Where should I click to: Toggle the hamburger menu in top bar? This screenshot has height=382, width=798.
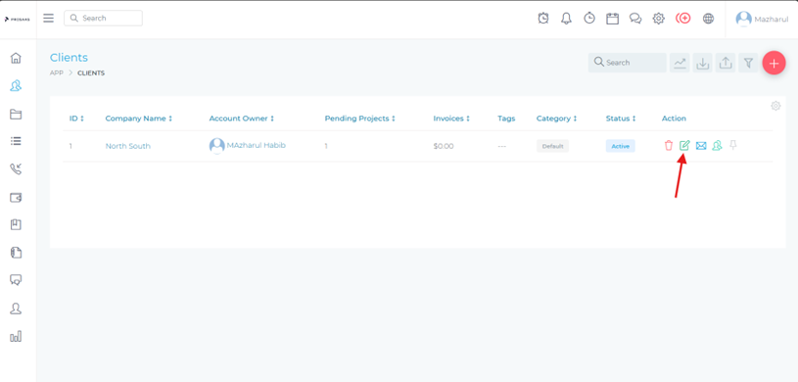[x=48, y=19]
